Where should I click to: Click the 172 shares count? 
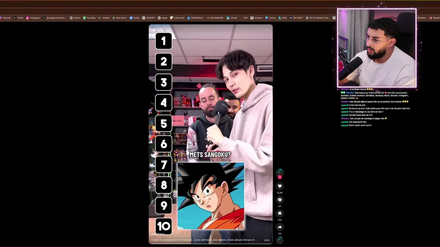tap(279, 234)
